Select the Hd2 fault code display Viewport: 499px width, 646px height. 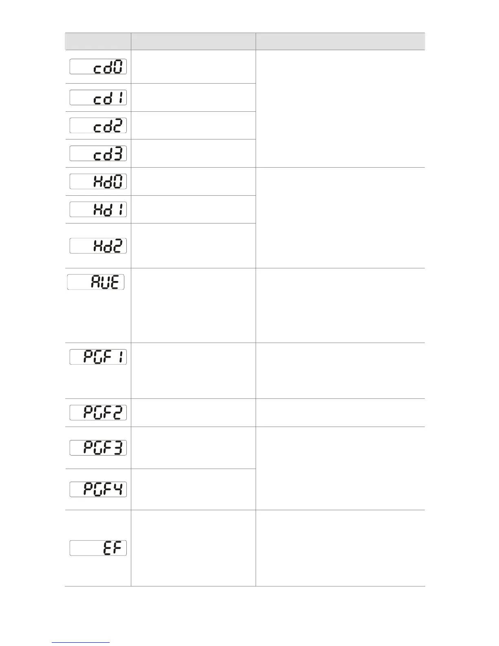(98, 246)
